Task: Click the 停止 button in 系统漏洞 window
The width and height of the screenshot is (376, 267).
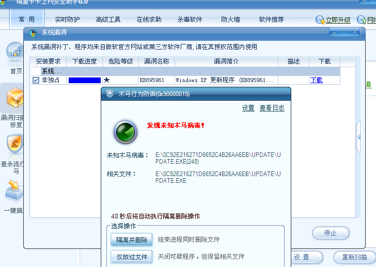Action: tap(331, 233)
